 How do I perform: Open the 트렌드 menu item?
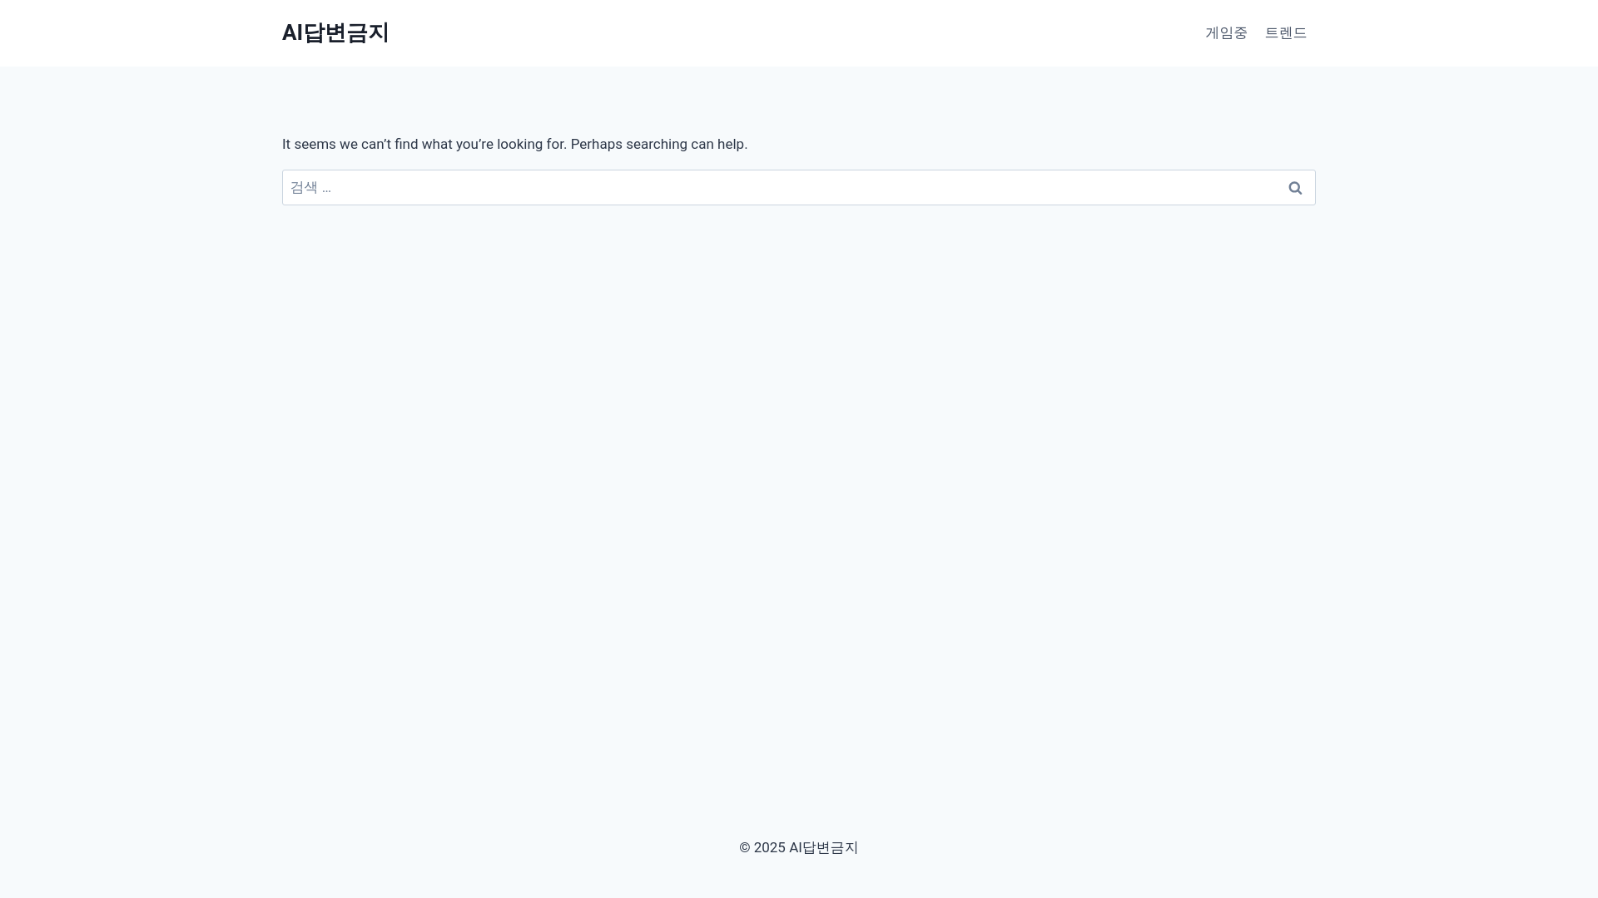tap(1286, 33)
